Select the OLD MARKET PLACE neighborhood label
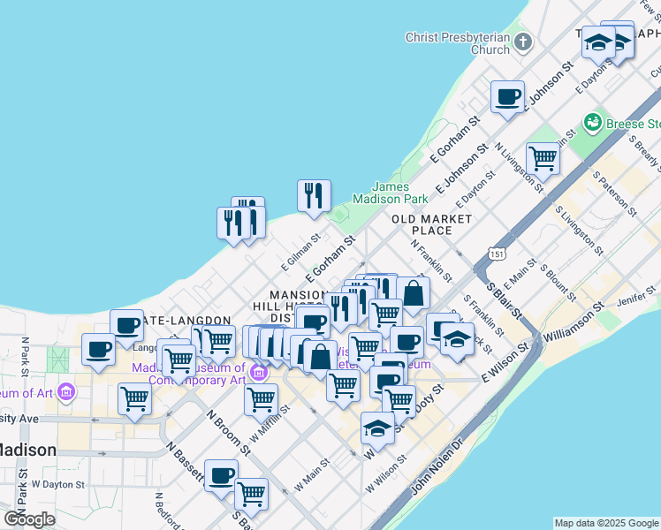The height and width of the screenshot is (530, 661). pyautogui.click(x=431, y=224)
